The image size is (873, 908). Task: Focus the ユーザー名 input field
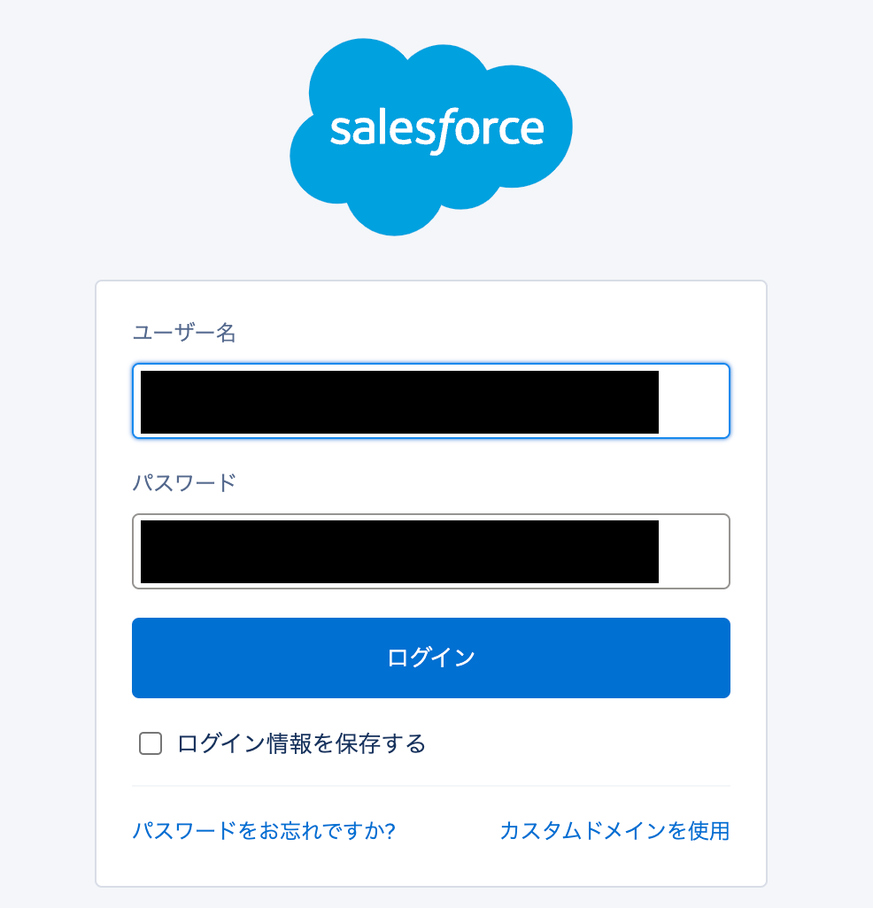[x=430, y=401]
